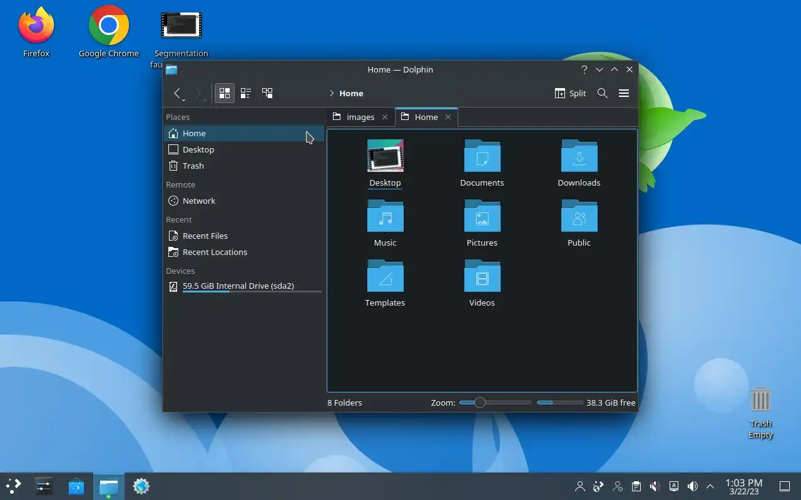Screen dimensions: 801x500
Task: Switch to Details tree view mode
Action: coord(267,93)
